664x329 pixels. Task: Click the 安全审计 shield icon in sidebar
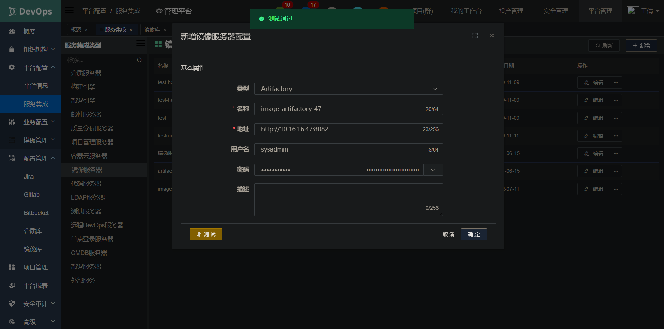click(x=12, y=303)
